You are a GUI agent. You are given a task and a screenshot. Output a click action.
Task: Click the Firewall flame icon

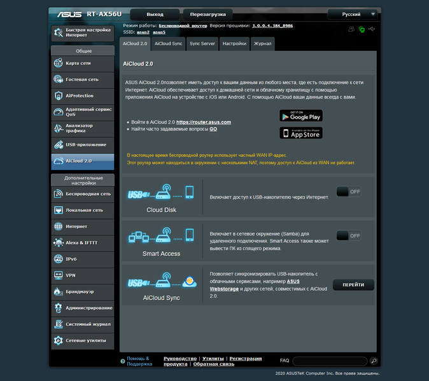pyautogui.click(x=59, y=291)
